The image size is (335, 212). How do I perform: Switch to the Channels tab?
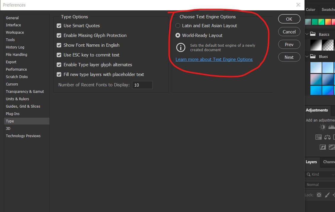point(329,162)
